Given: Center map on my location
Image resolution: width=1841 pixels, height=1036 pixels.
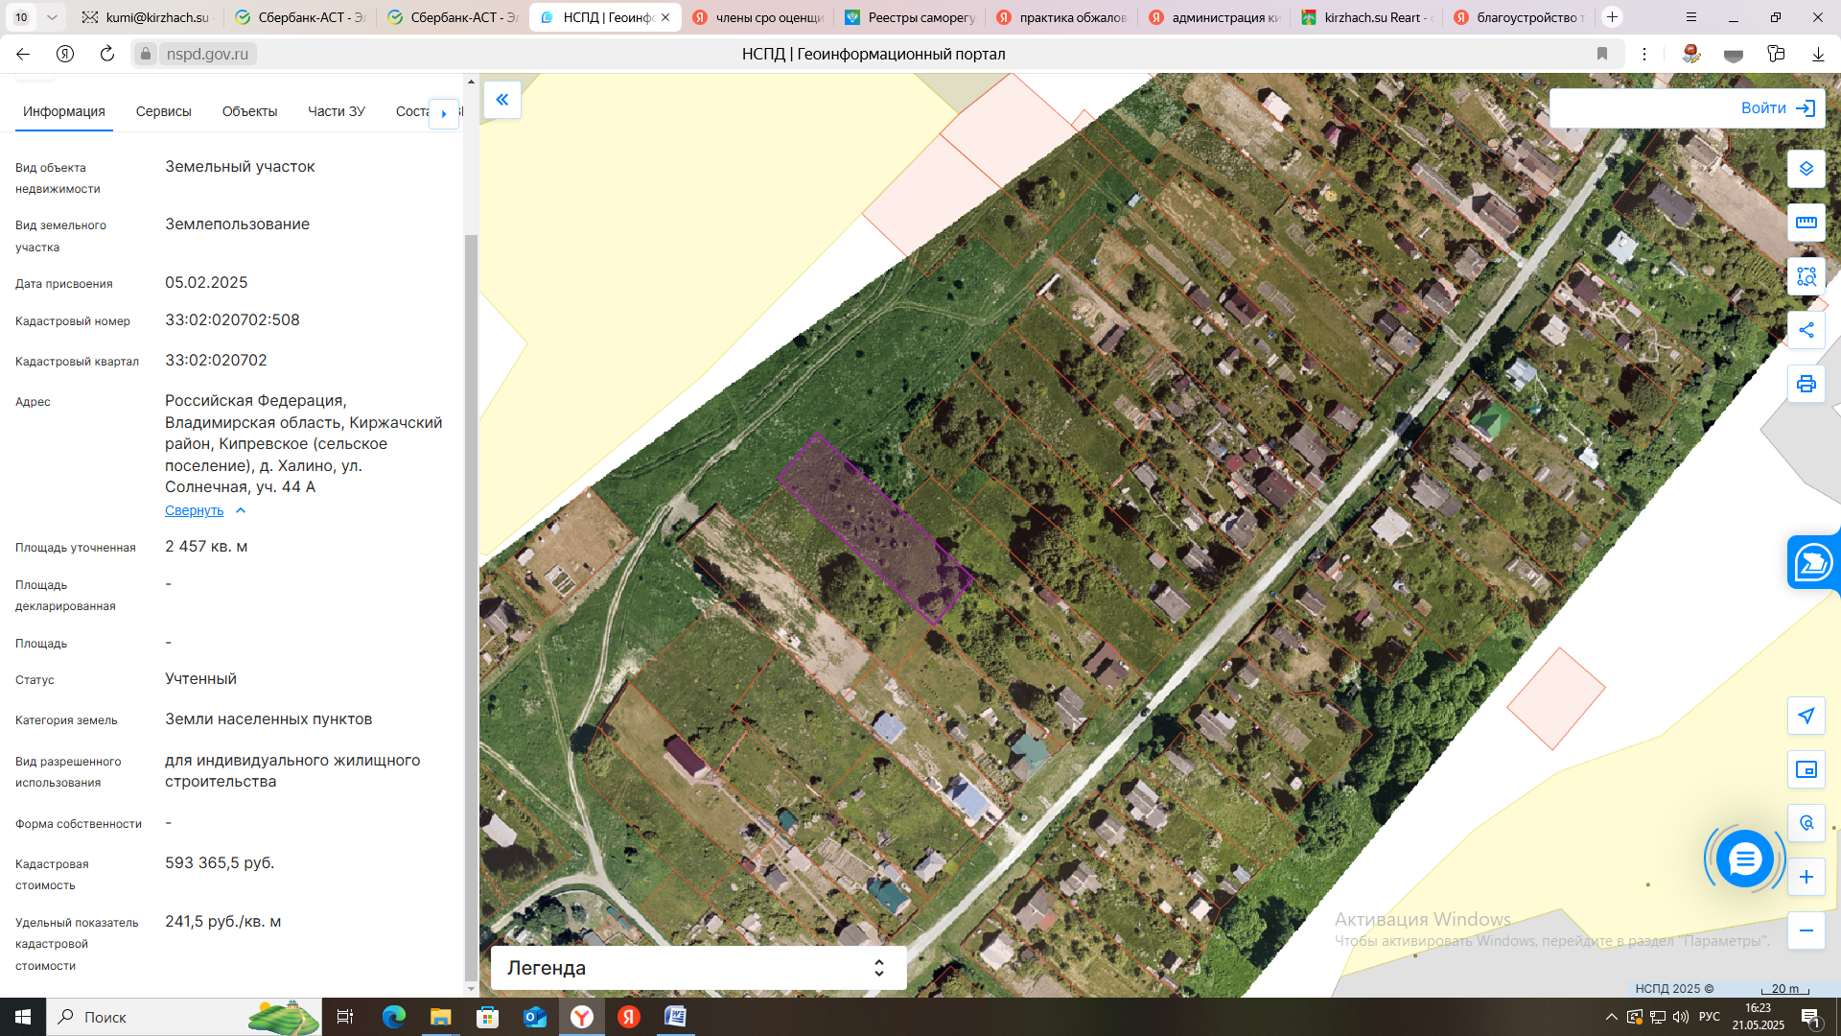Looking at the screenshot, I should click(1806, 716).
